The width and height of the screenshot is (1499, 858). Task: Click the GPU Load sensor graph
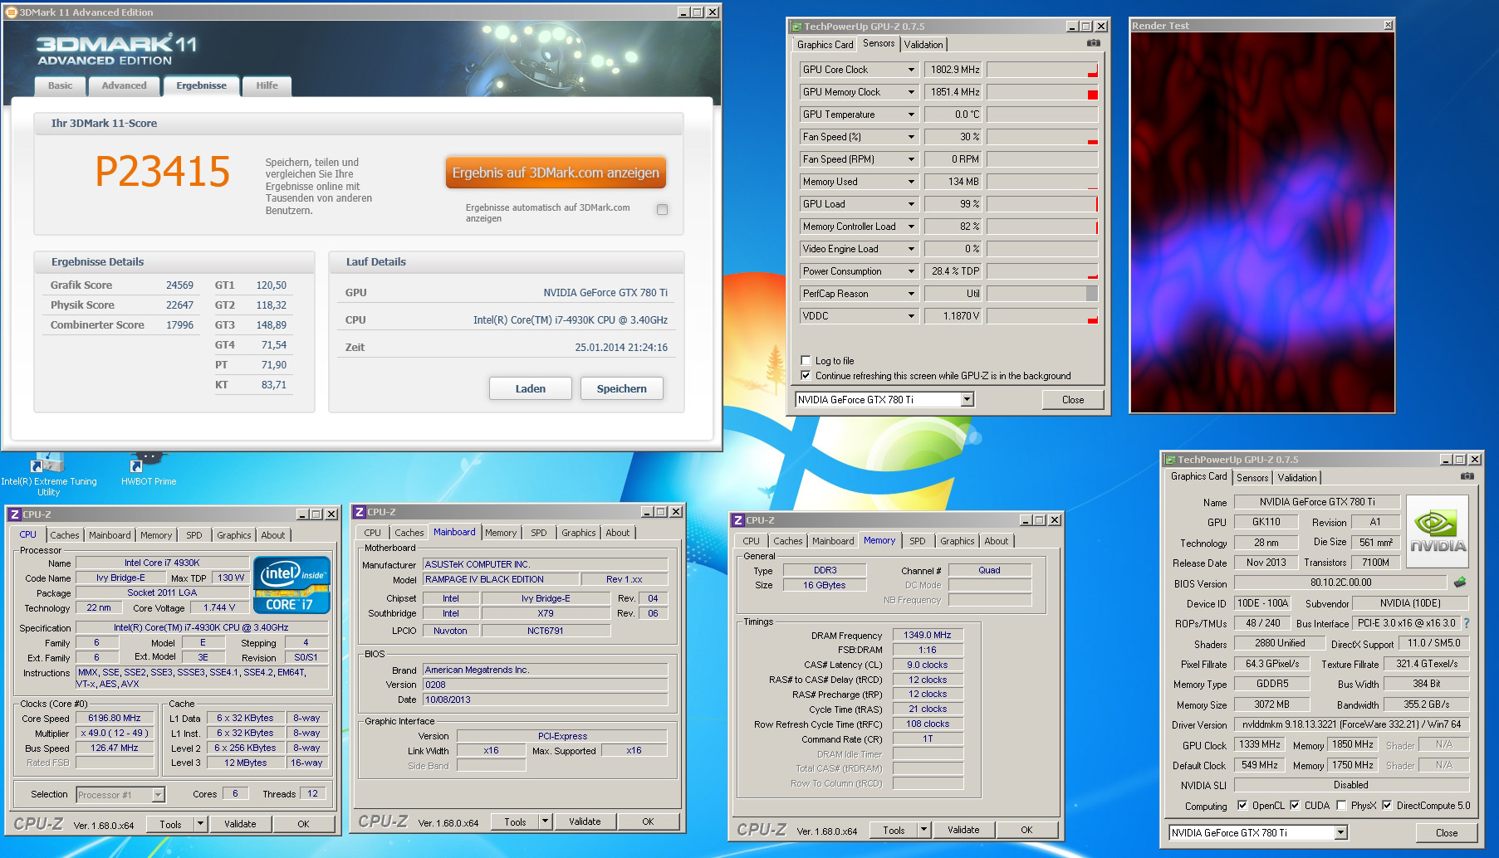click(x=1042, y=204)
